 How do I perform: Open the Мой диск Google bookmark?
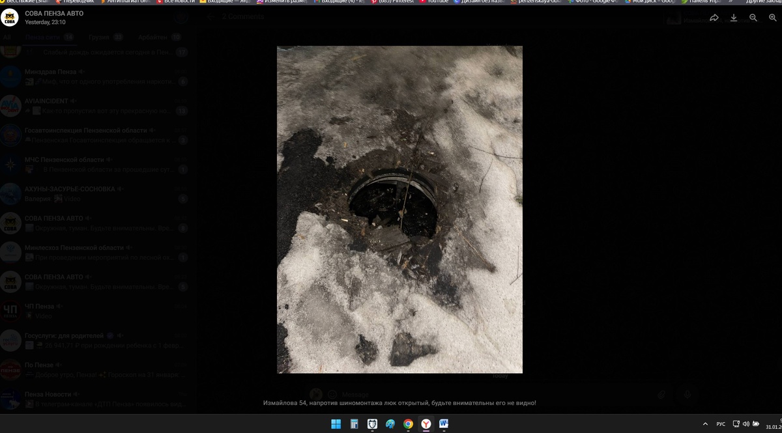652,2
